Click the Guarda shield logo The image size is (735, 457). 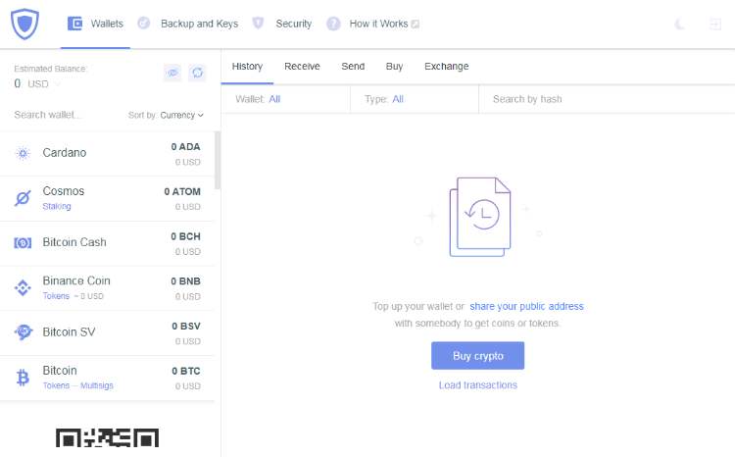(24, 24)
